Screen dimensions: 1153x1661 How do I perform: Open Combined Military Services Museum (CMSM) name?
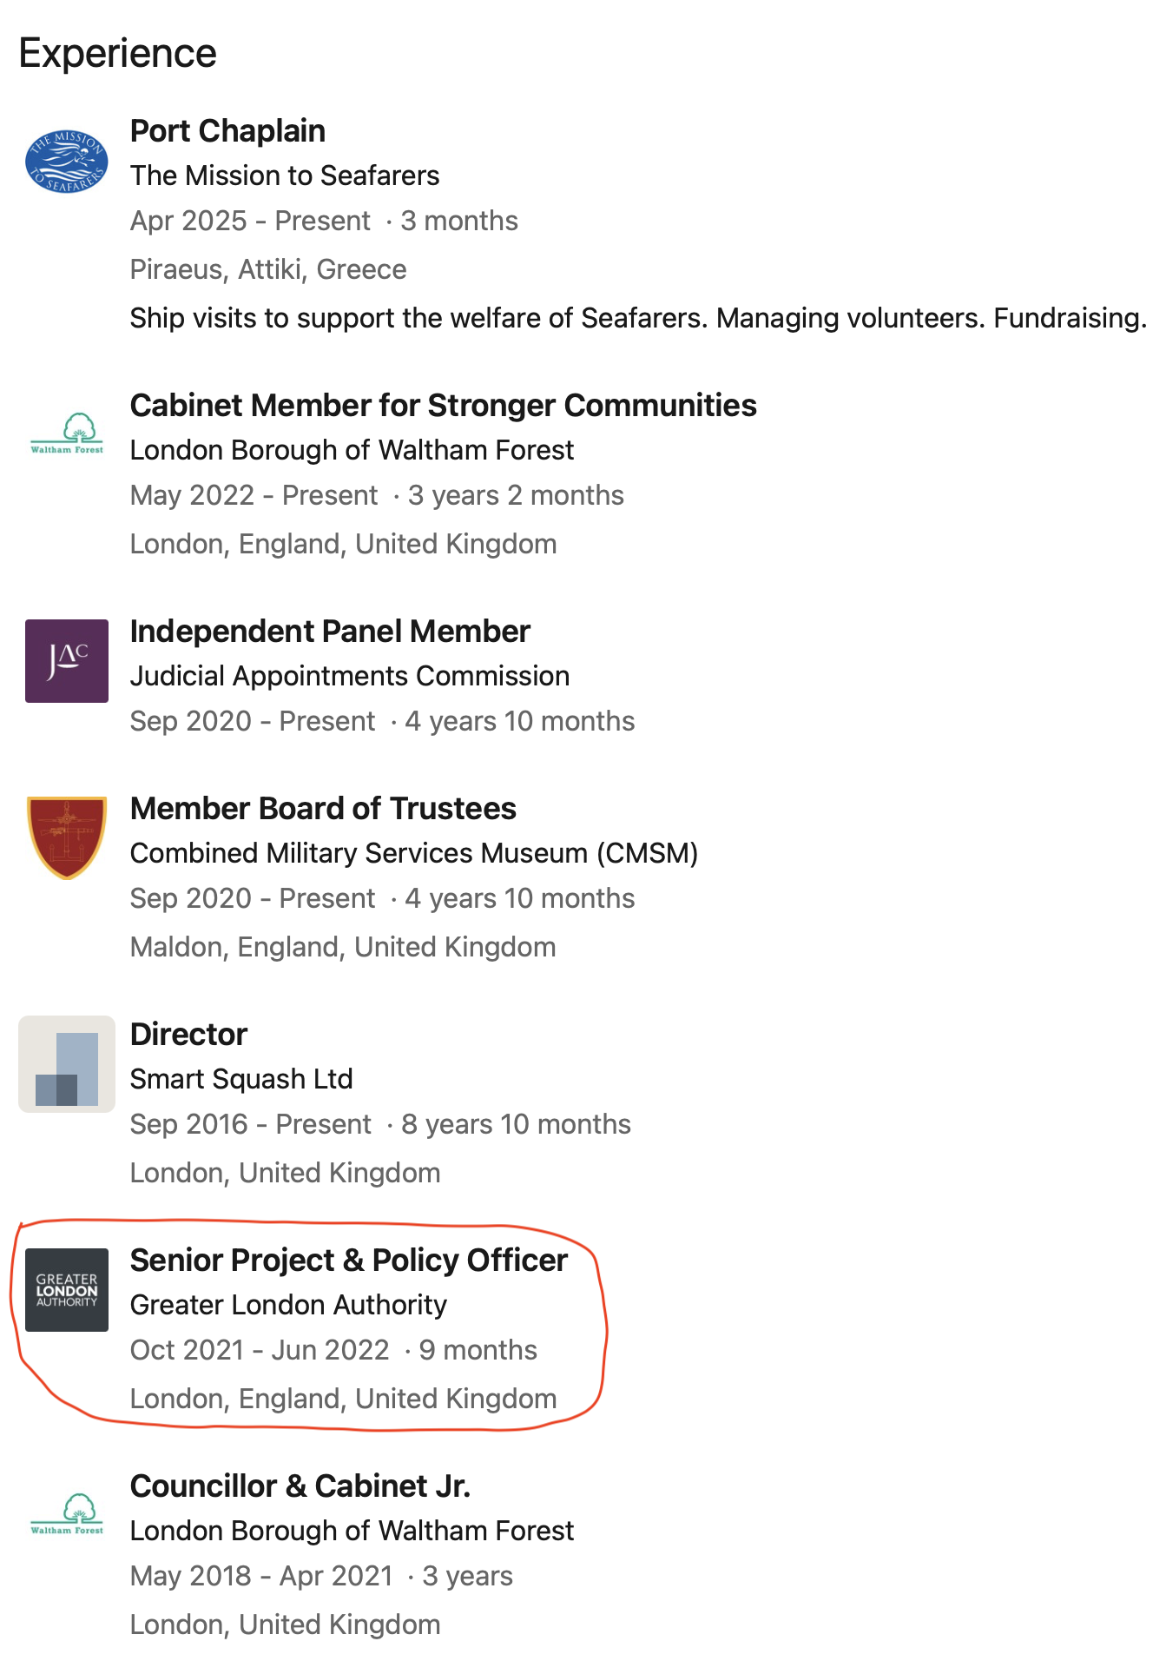[x=414, y=853]
